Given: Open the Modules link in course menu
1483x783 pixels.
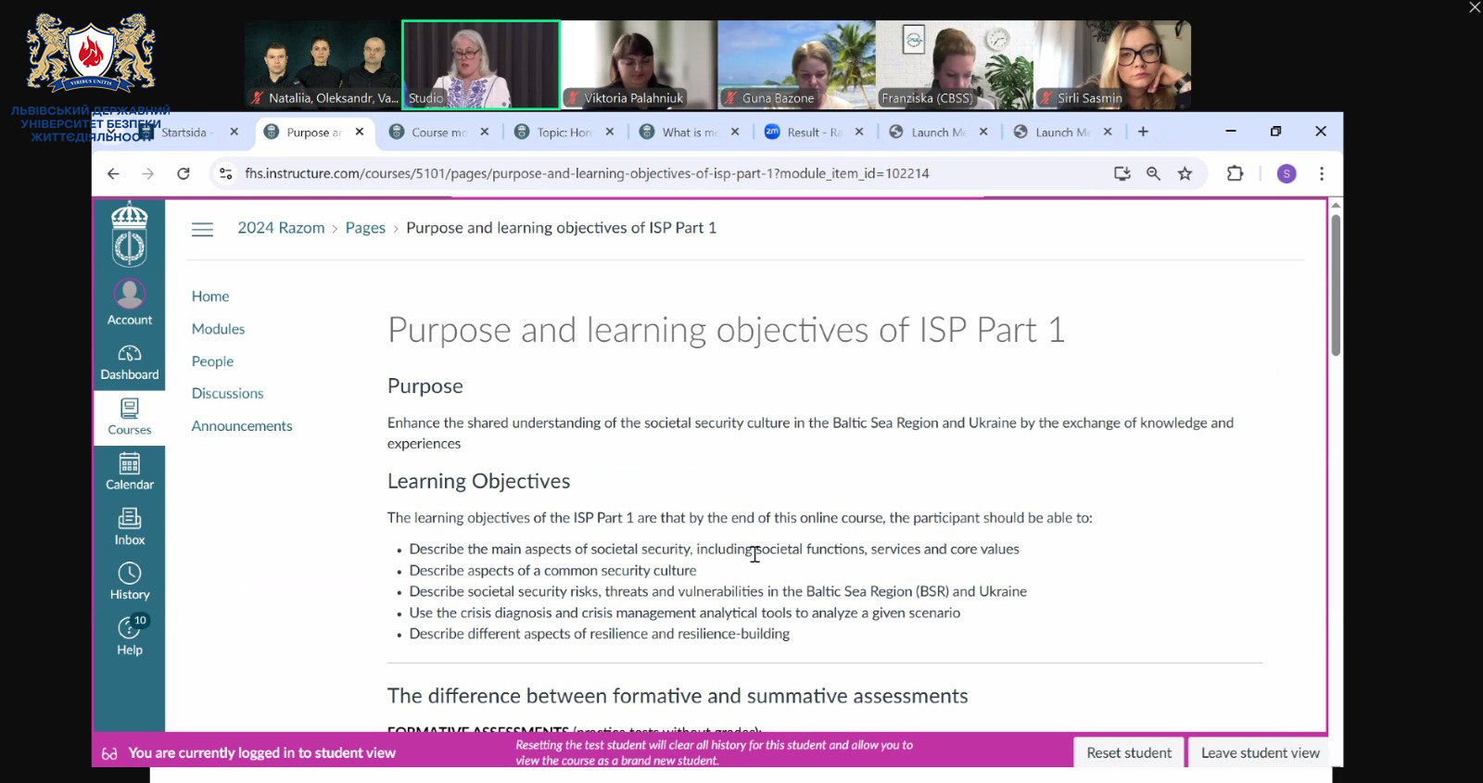Looking at the screenshot, I should coord(218,329).
